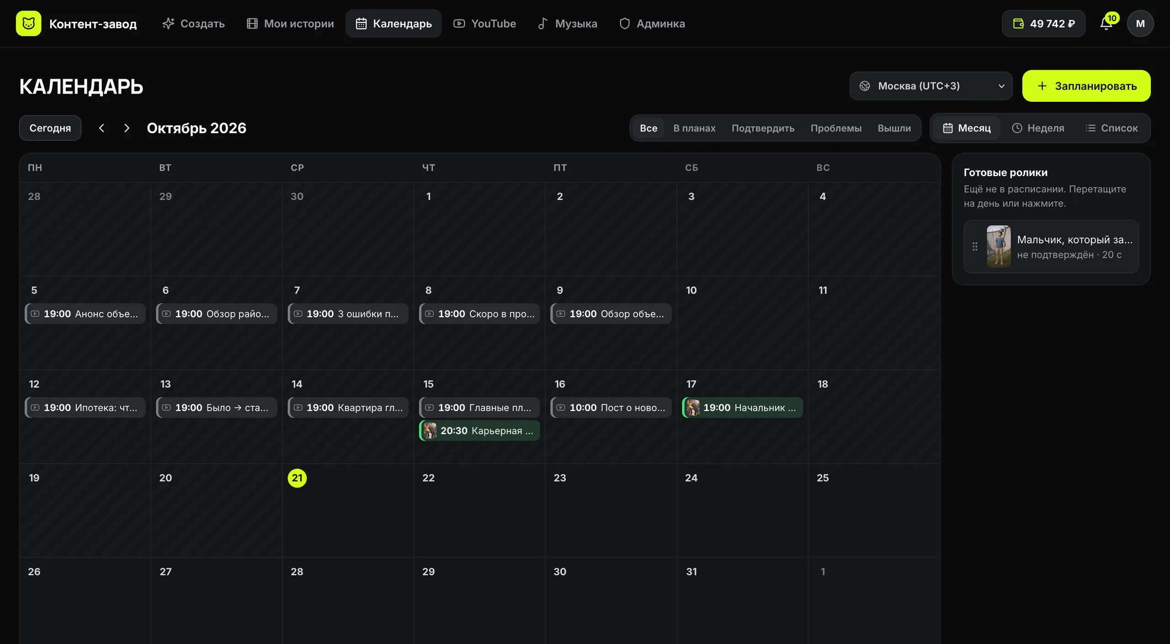The image size is (1170, 644).
Task: Open the Москва (UTC+3) timezone dropdown
Action: (931, 86)
